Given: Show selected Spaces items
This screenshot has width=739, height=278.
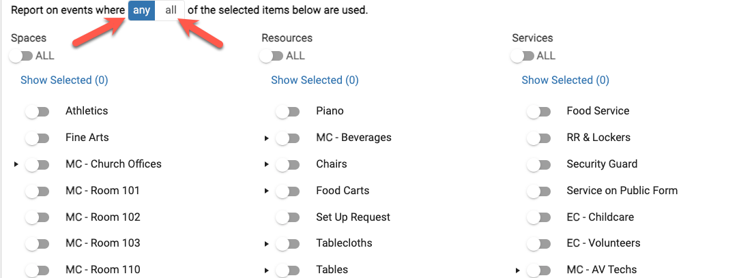Looking at the screenshot, I should 64,80.
